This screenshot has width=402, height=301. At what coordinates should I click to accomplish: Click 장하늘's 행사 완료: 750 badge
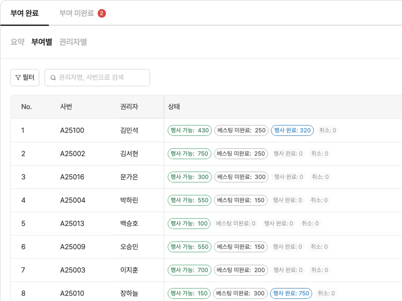[291, 293]
